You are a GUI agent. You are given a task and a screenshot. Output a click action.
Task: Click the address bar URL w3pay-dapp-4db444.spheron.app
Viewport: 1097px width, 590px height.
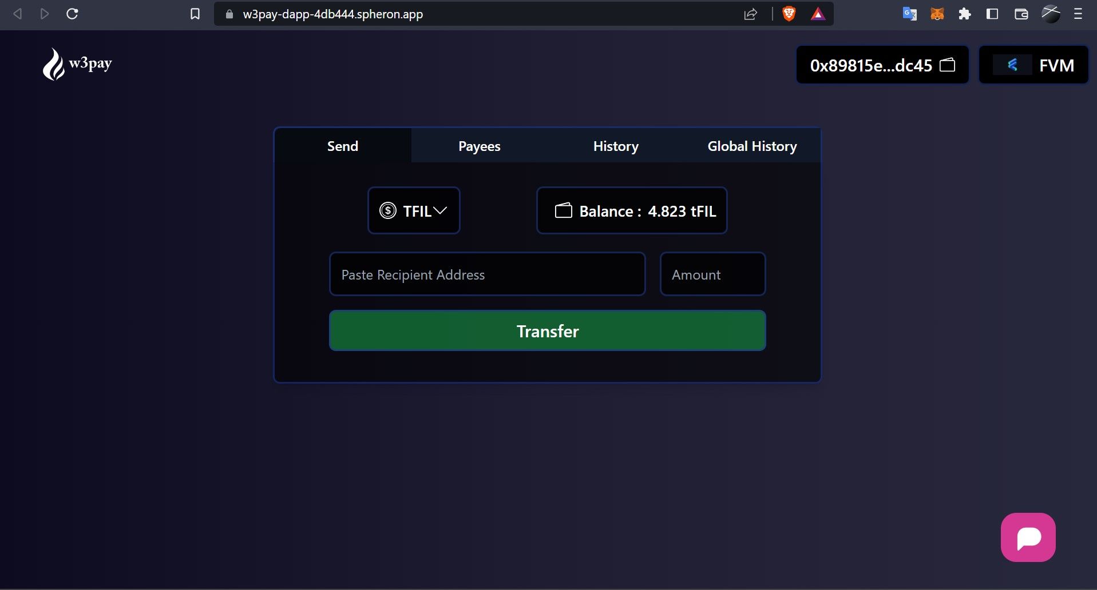[x=332, y=14]
